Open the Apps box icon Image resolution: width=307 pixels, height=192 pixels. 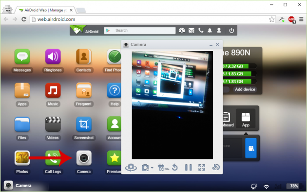click(22, 90)
